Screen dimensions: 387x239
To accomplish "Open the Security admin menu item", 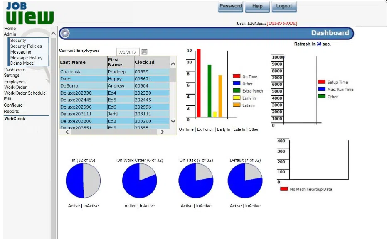I will [18, 41].
